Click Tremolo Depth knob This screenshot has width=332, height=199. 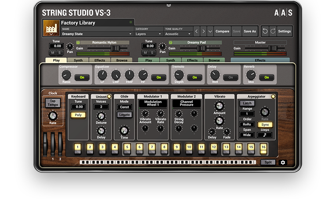coord(179,75)
